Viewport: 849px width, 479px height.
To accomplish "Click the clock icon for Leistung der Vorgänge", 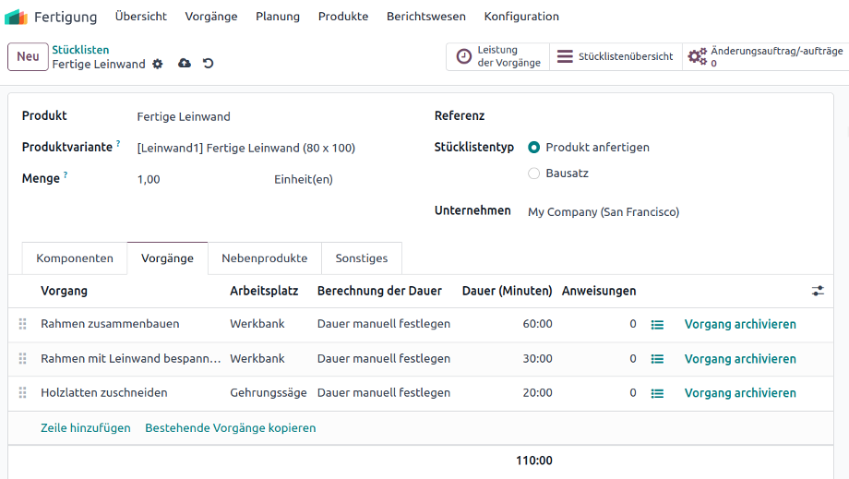I will (464, 56).
